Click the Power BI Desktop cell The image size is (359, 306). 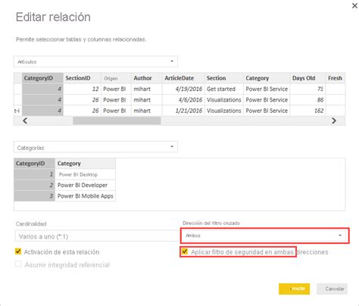pos(86,174)
